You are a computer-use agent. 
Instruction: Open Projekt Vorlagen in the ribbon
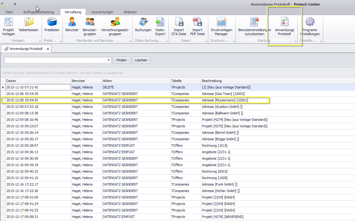pyautogui.click(x=8, y=26)
